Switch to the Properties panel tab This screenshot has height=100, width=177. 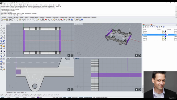[x=146, y=25]
